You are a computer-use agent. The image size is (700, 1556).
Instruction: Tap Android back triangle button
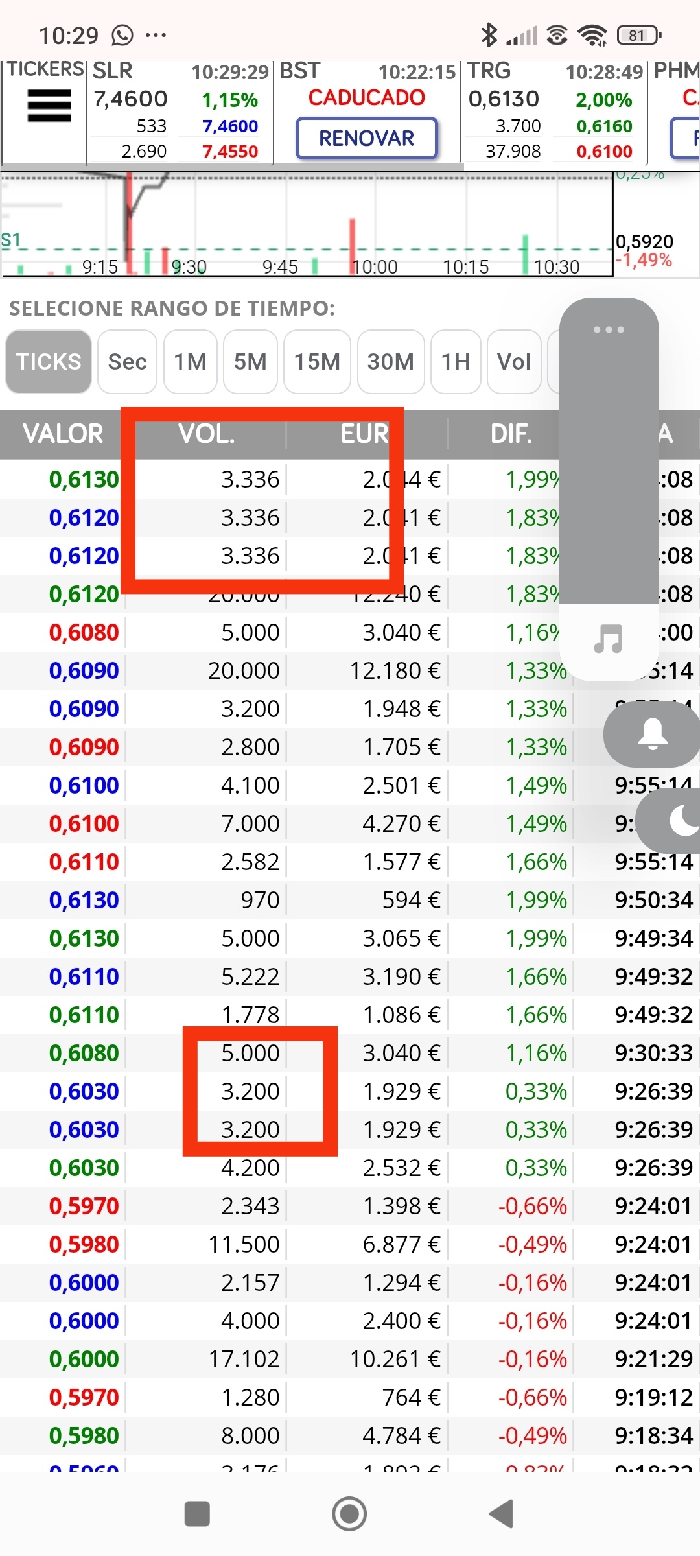pyautogui.click(x=502, y=1514)
